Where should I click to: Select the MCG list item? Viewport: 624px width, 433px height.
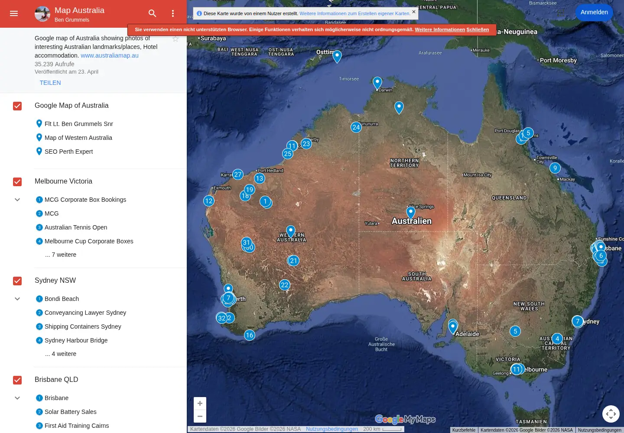point(52,213)
